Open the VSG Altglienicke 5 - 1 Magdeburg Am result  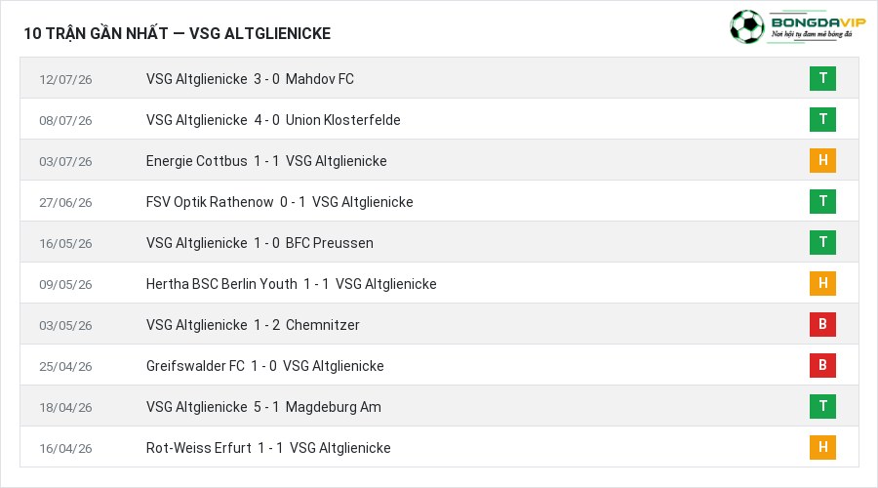point(263,407)
